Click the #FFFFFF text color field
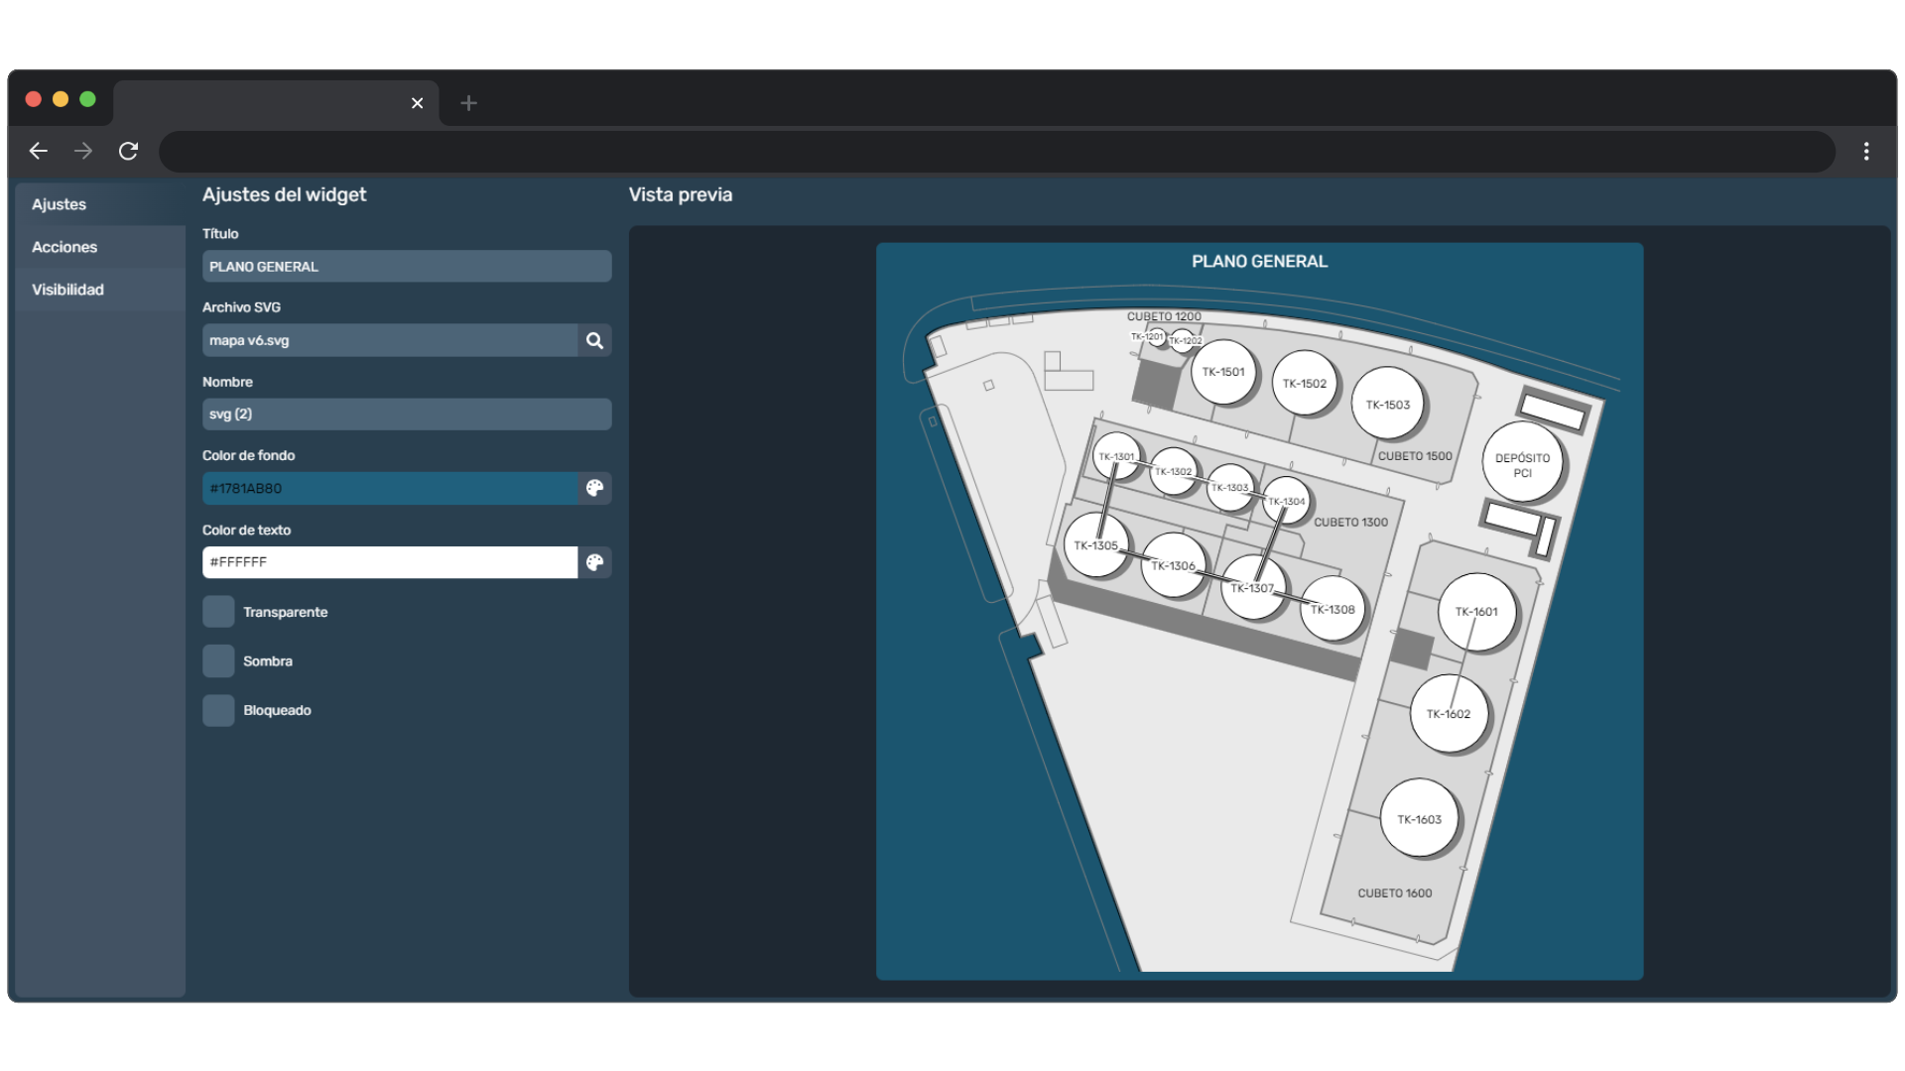 (390, 562)
